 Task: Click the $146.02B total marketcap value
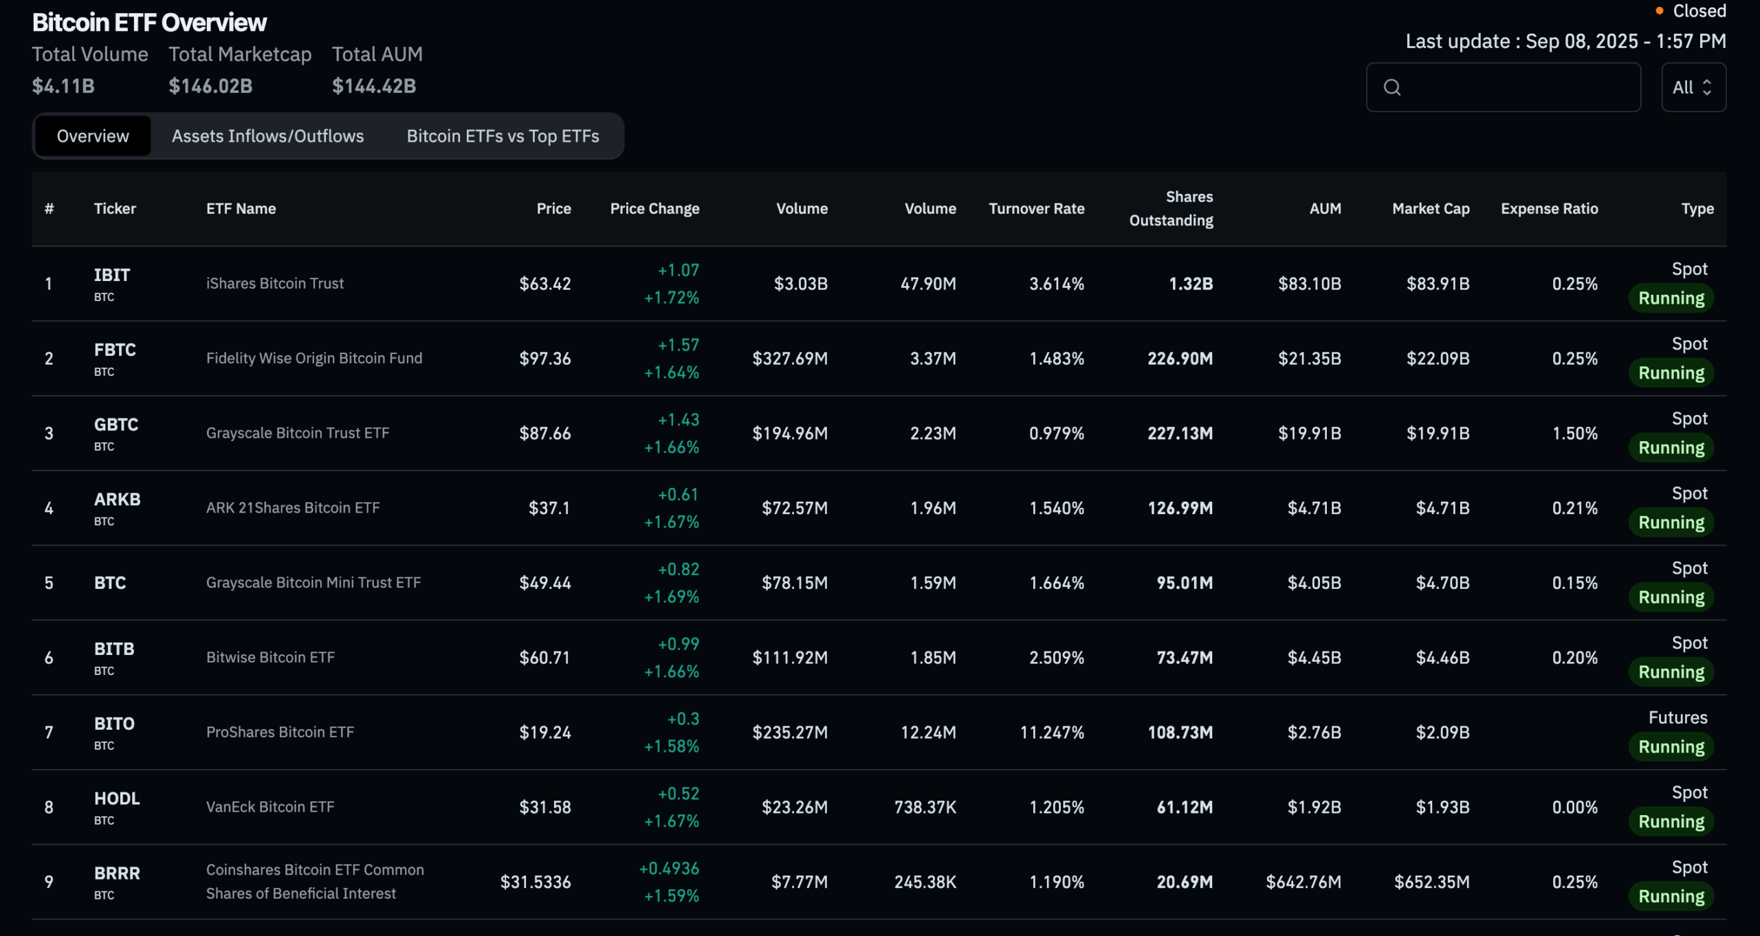210,86
